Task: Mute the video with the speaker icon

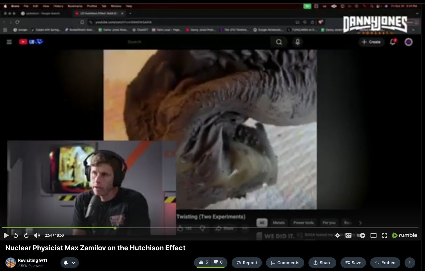Action: (37, 235)
